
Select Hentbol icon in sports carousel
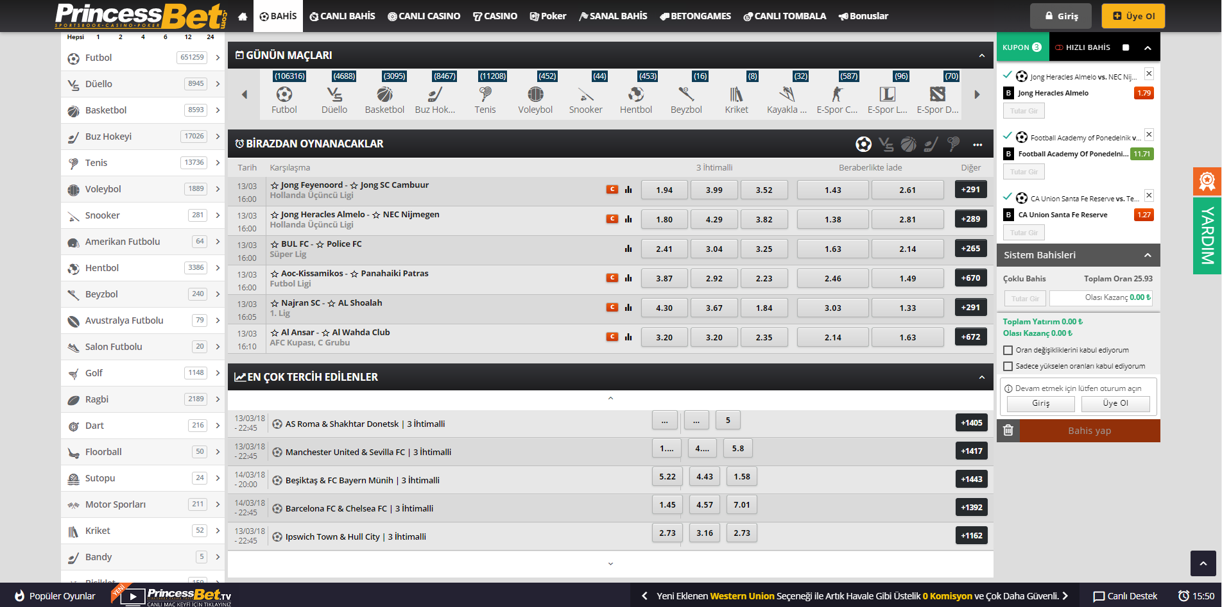tap(636, 94)
